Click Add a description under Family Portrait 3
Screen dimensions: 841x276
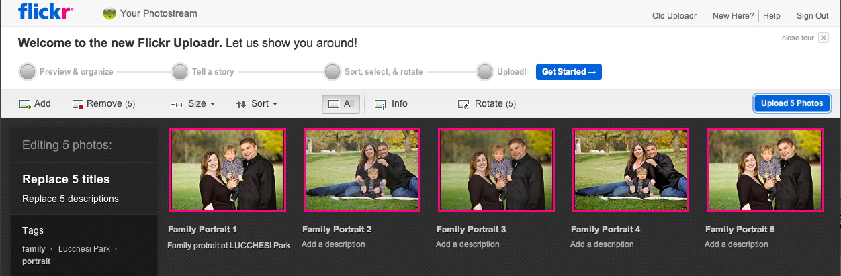click(468, 244)
